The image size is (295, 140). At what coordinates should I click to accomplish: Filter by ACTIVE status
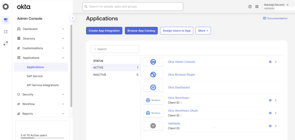[116, 67]
